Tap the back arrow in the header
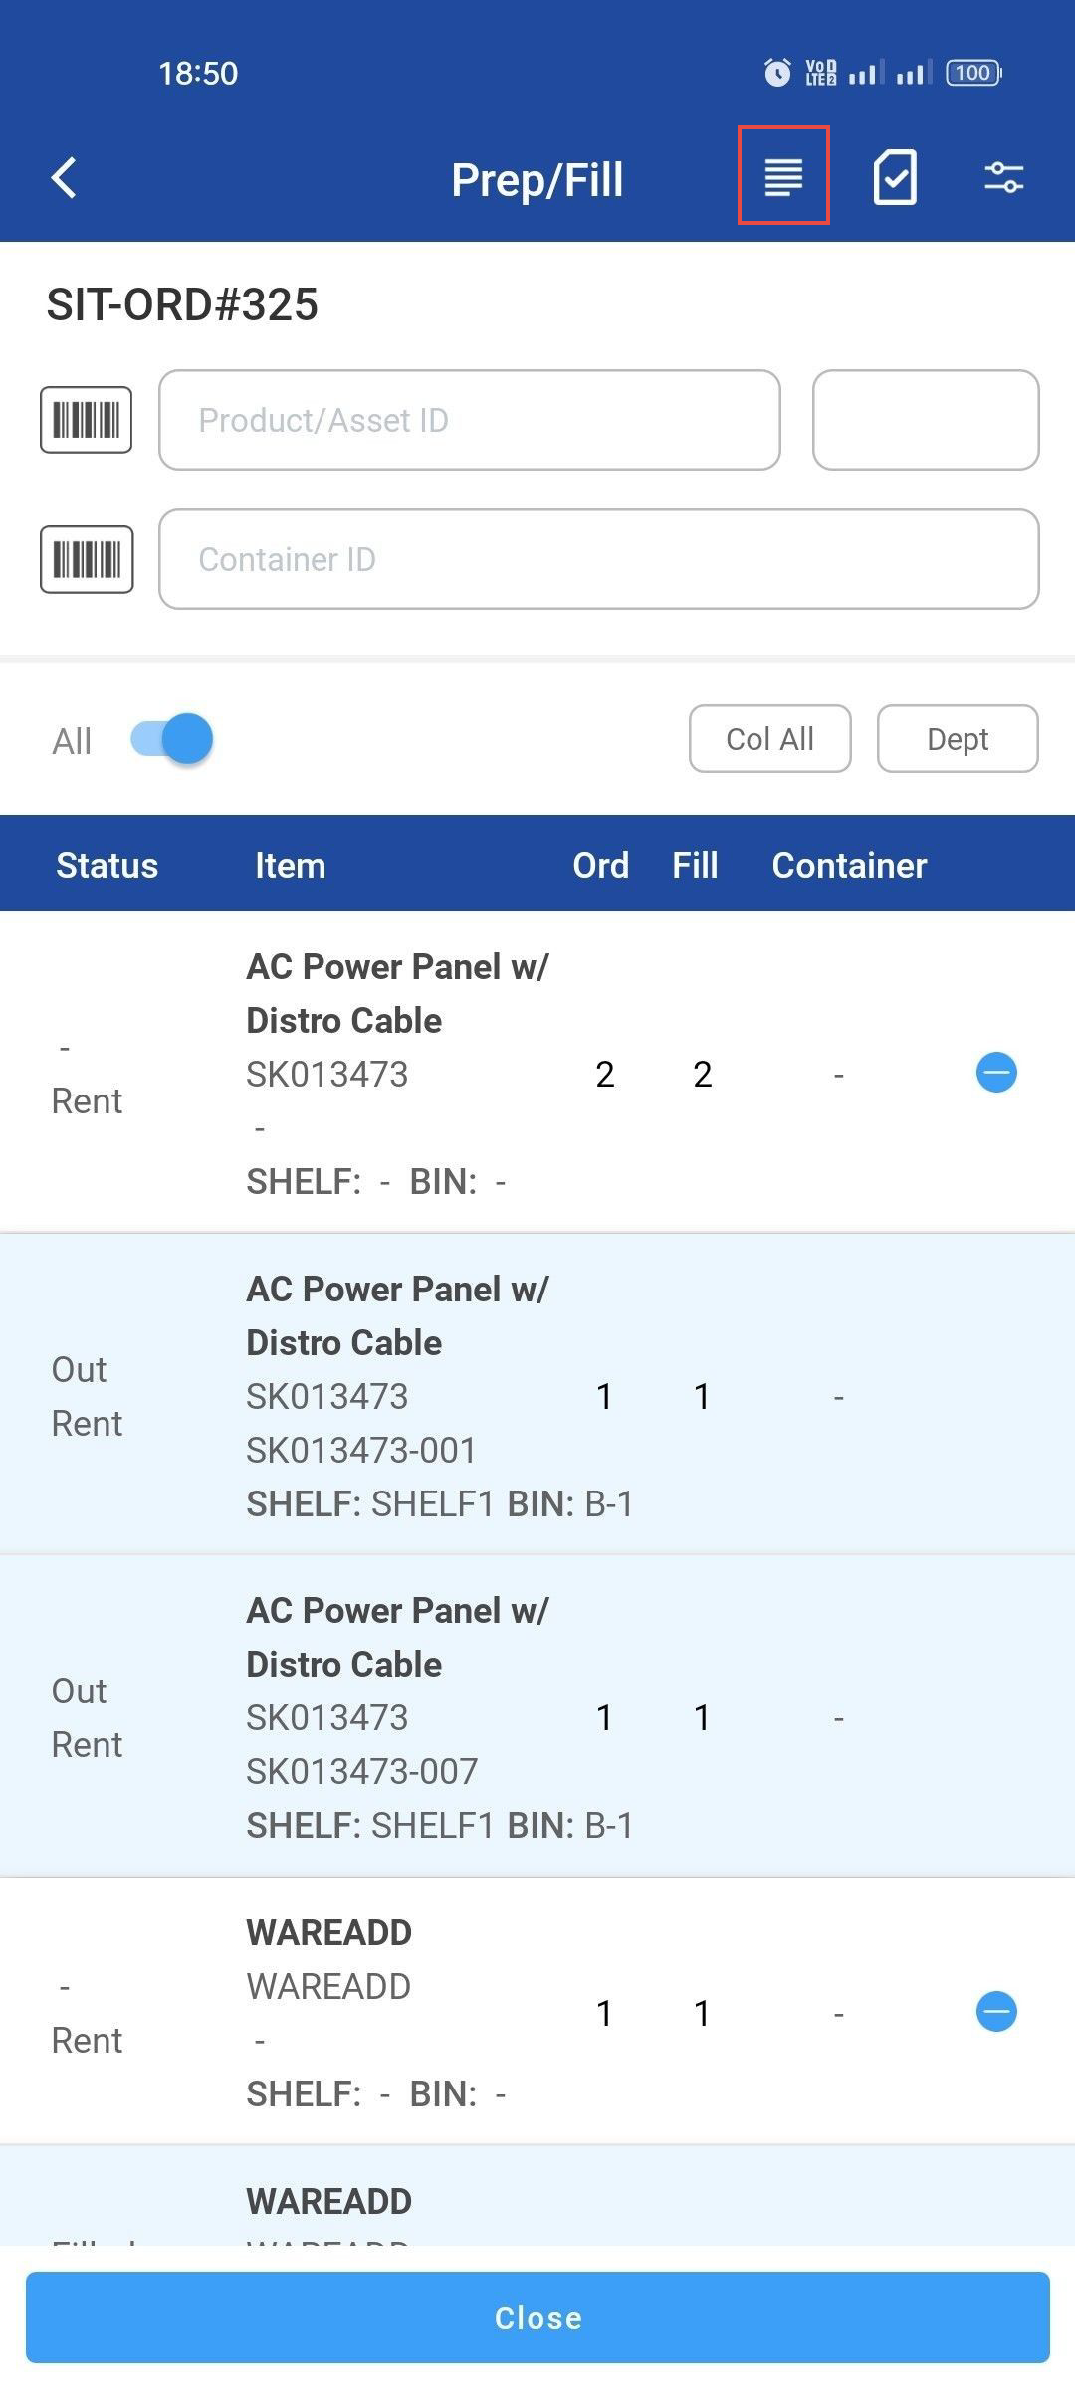This screenshot has width=1075, height=2388. point(63,179)
